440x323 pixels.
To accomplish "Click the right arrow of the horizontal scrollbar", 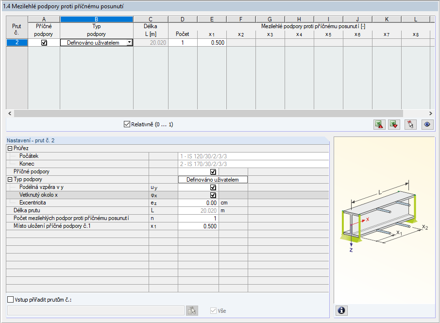I will click(430, 113).
